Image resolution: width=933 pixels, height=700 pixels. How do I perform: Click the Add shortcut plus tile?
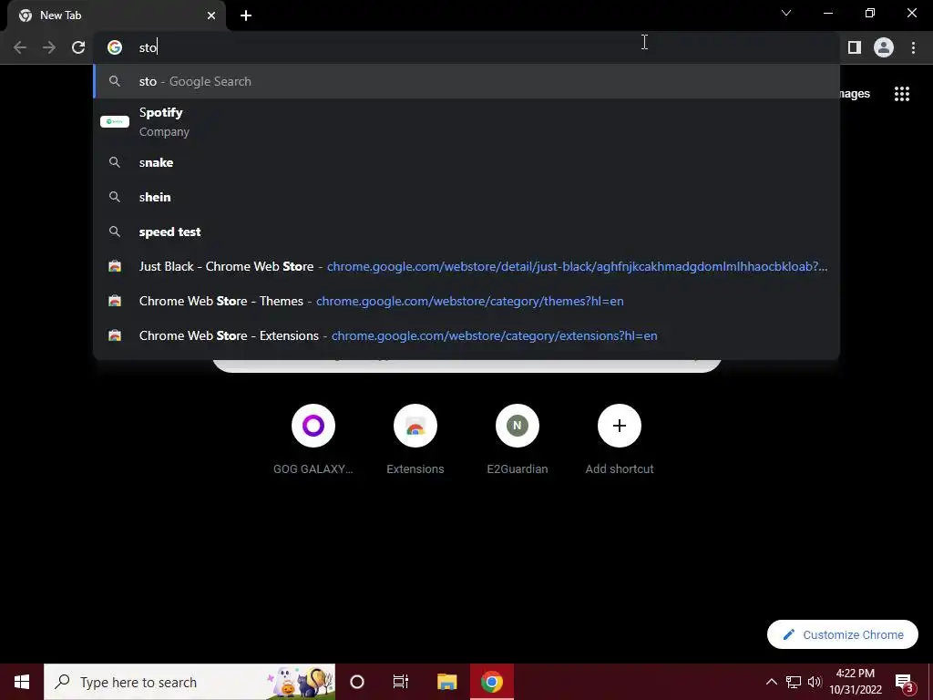click(x=620, y=439)
